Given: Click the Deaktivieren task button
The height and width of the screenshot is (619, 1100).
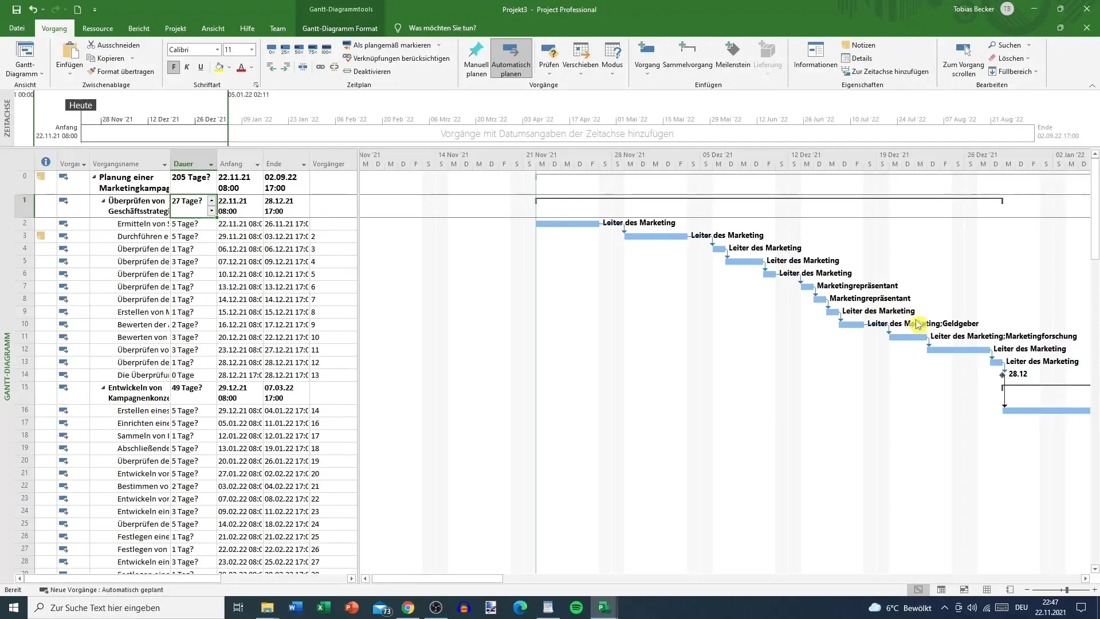Looking at the screenshot, I should [x=367, y=72].
